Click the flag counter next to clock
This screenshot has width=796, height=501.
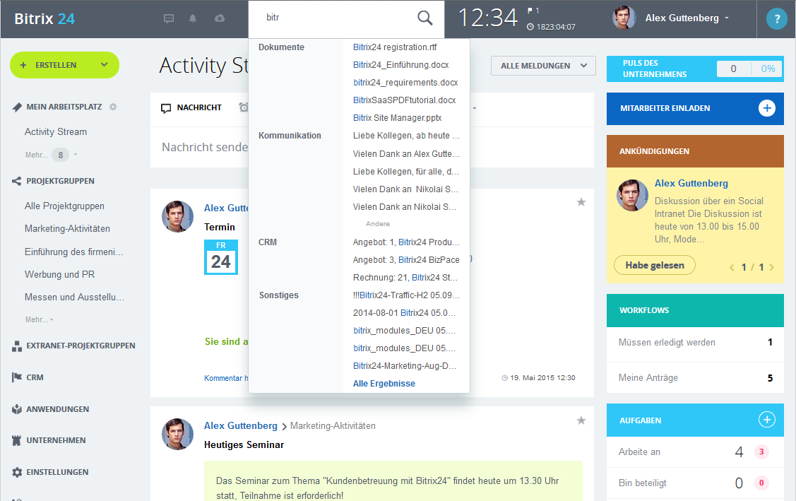[x=533, y=10]
